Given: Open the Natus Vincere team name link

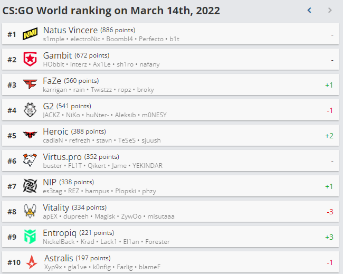Looking at the screenshot, I should click(x=70, y=30).
